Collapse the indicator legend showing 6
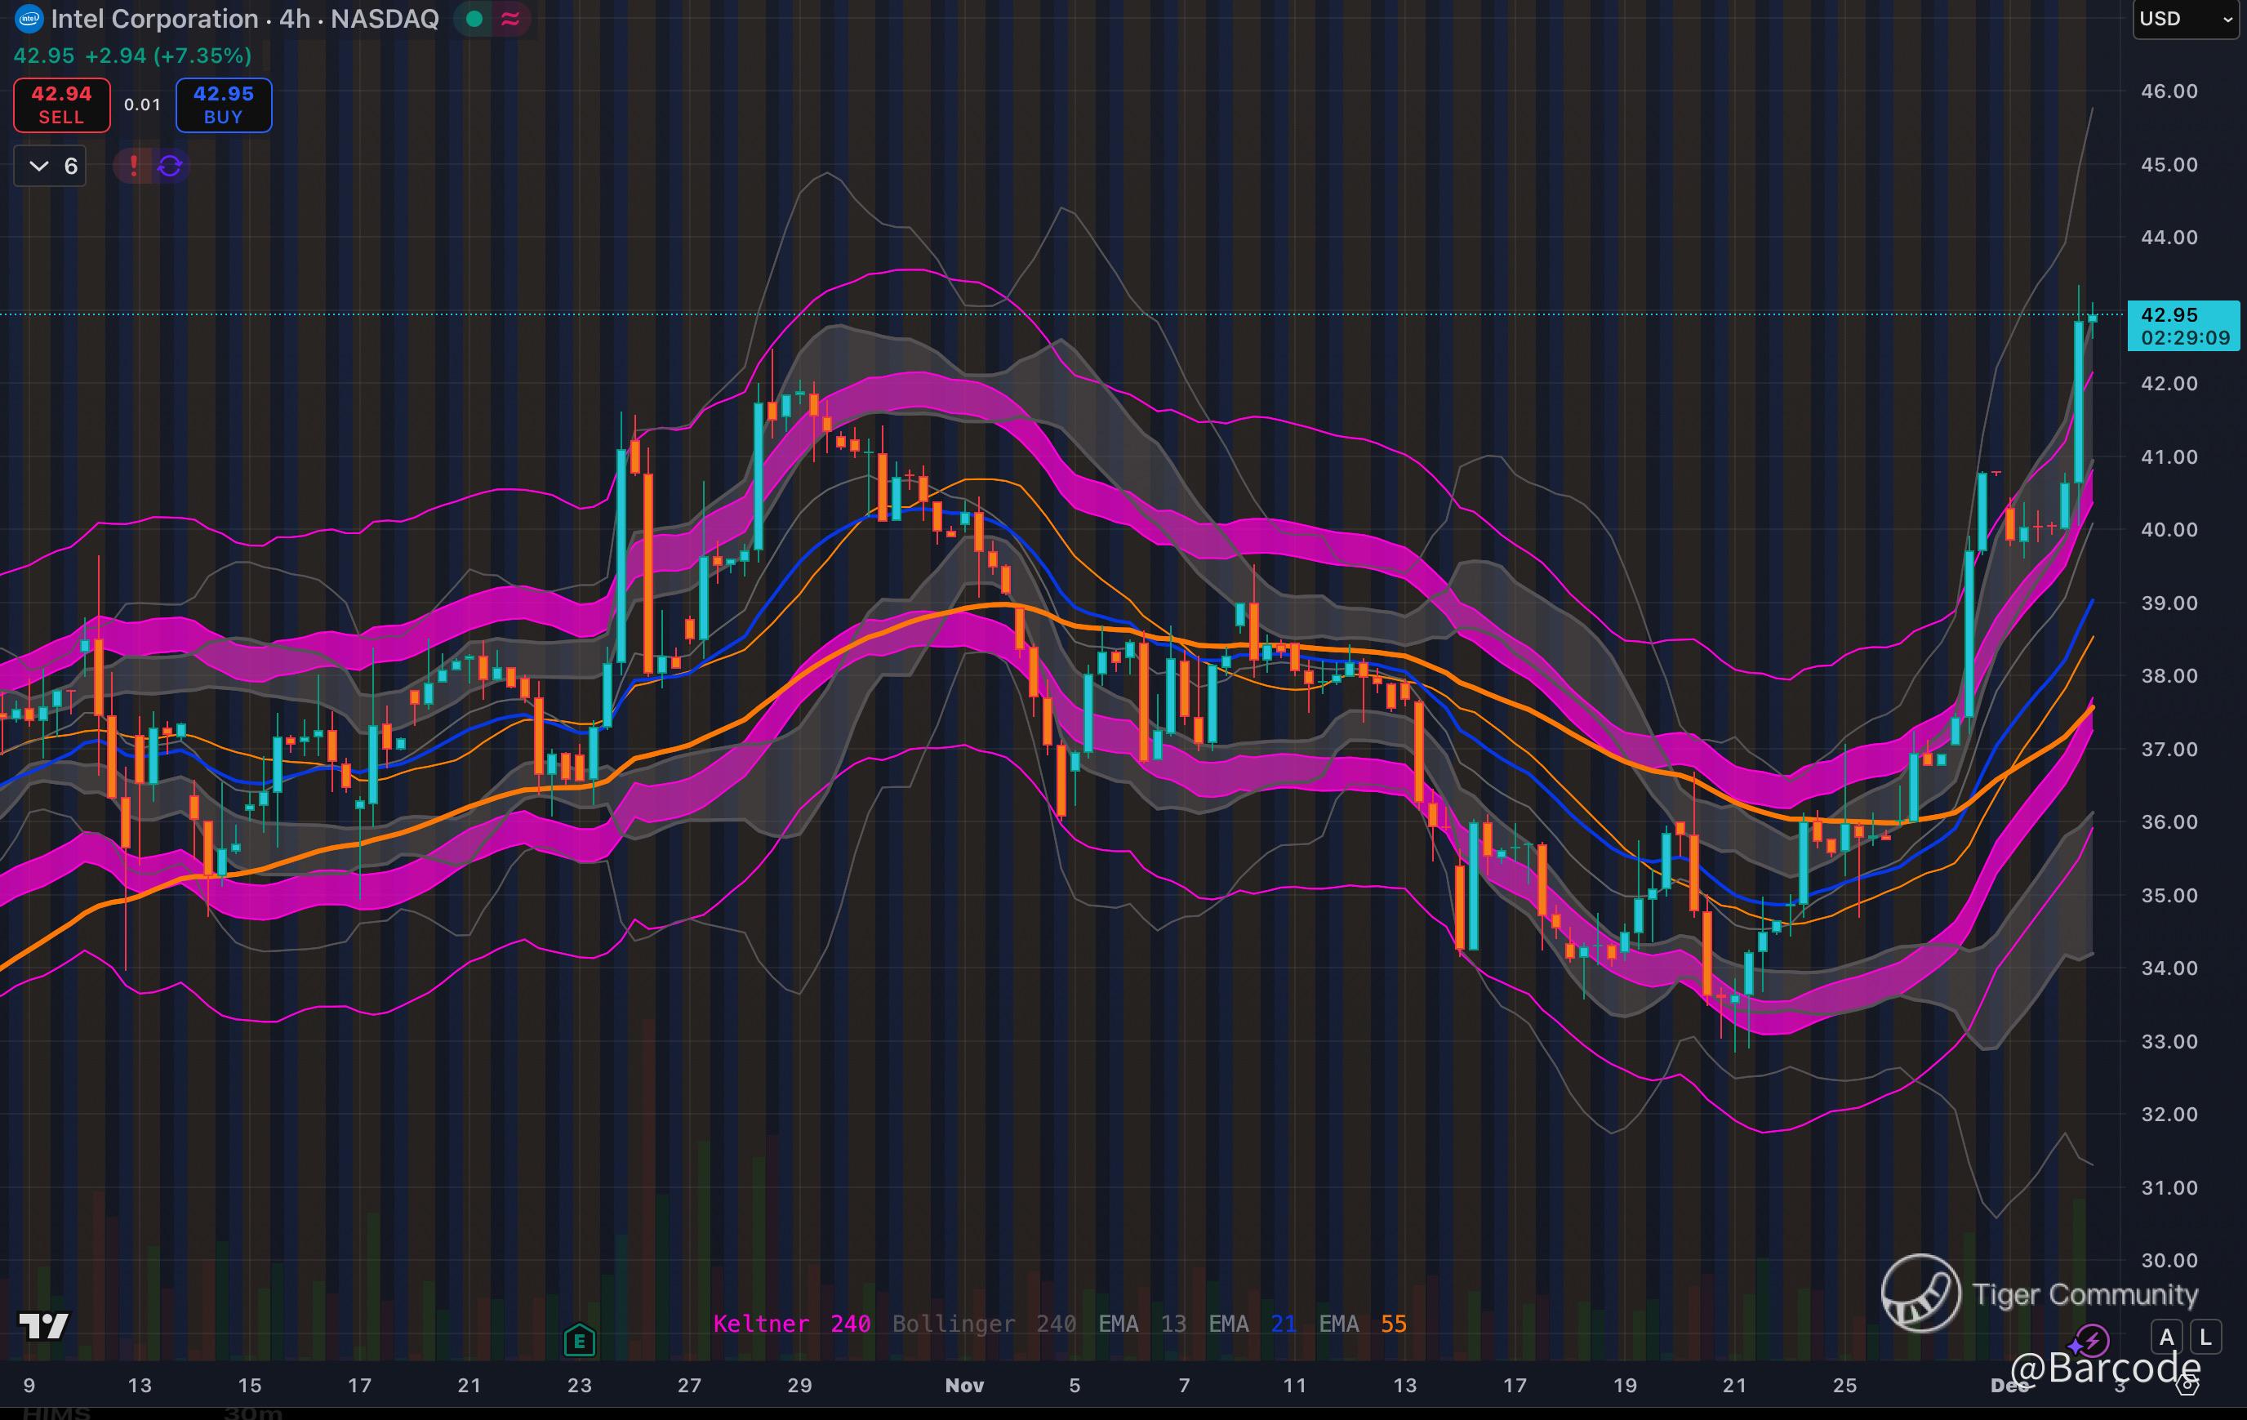This screenshot has height=1420, width=2247. click(x=51, y=166)
